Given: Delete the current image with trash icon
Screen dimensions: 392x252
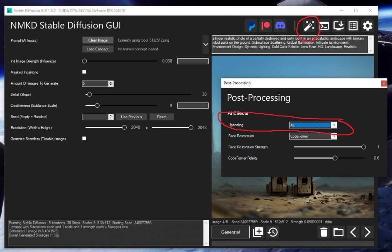Looking at the screenshot, I should coord(324,232).
